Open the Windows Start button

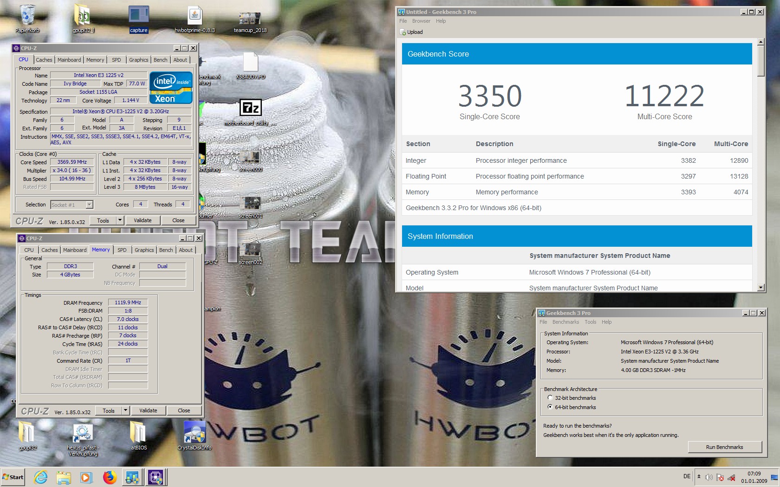[13, 477]
